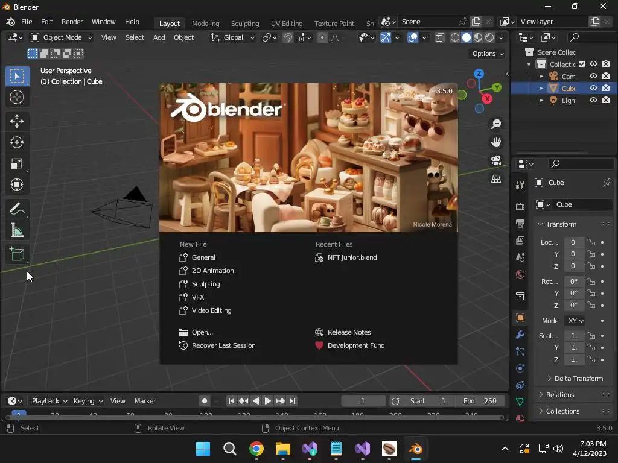
Task: Open the Keying menu in timeline
Action: click(88, 401)
